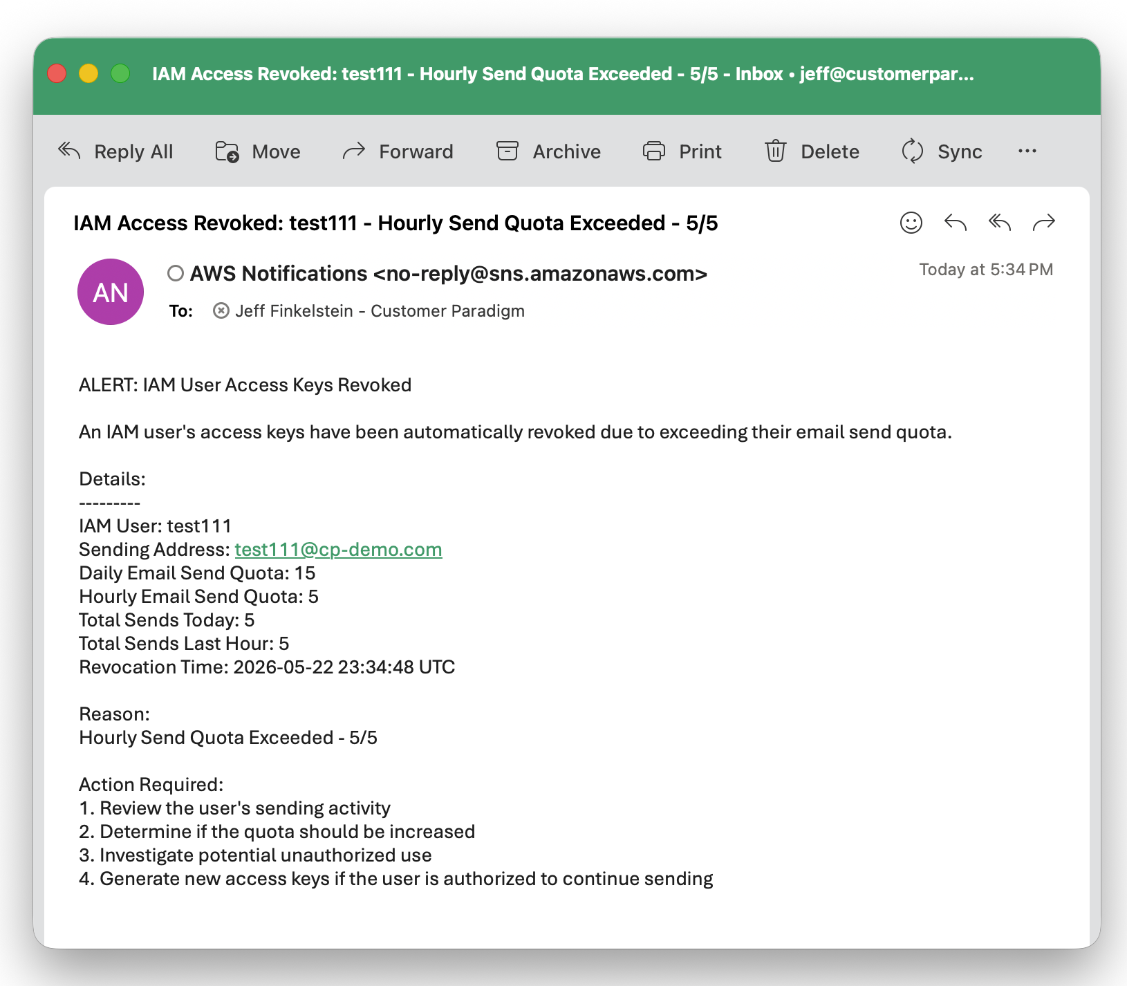
Task: Print the email message
Action: 682,151
